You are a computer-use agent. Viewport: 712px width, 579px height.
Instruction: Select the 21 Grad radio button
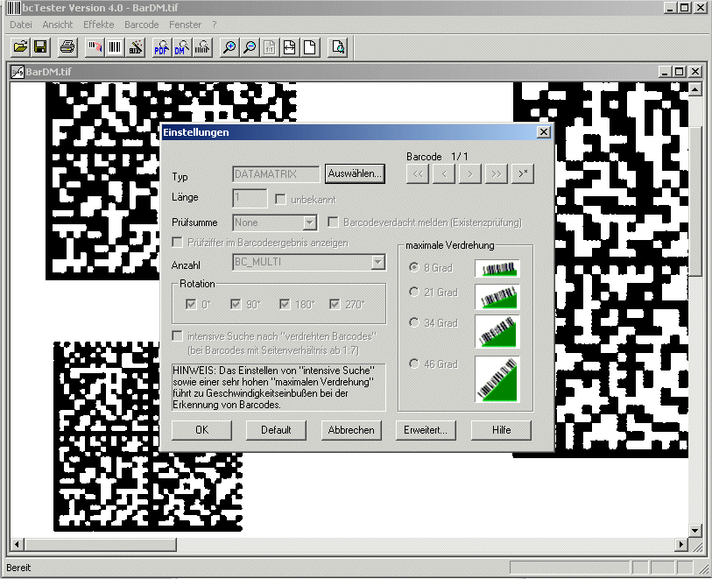pos(413,292)
